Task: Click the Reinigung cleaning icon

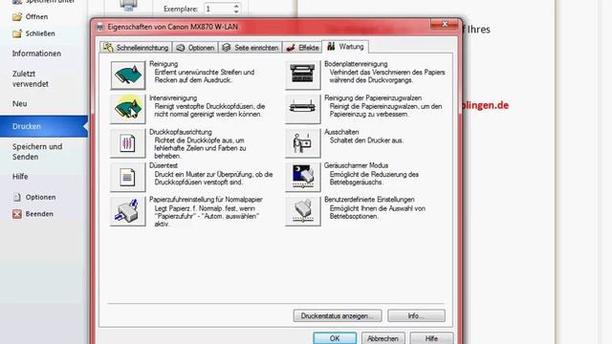Action: point(127,75)
